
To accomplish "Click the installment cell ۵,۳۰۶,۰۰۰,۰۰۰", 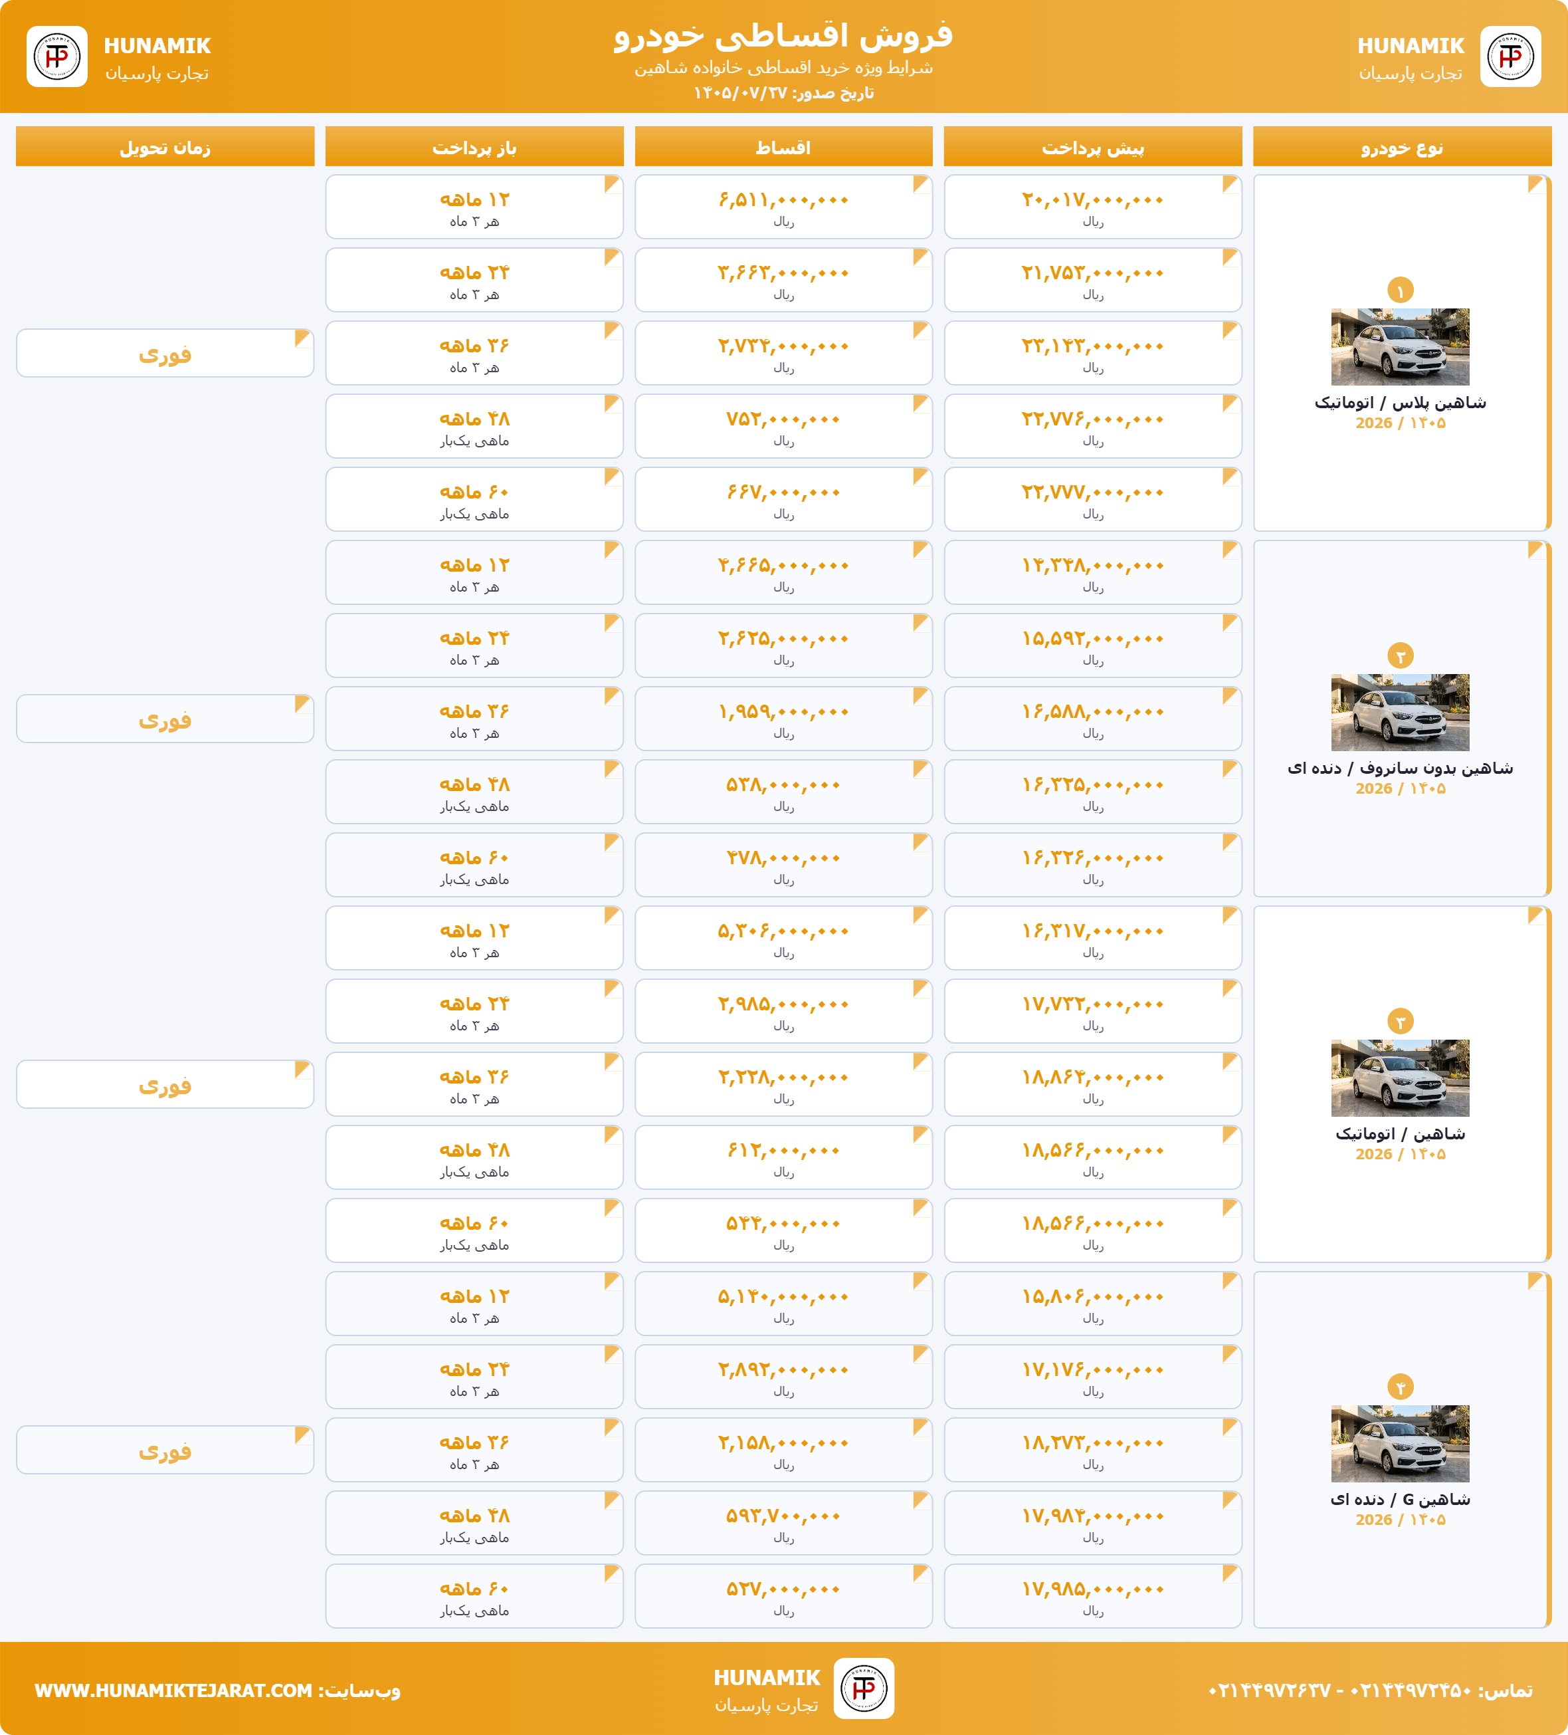I will pyautogui.click(x=783, y=939).
